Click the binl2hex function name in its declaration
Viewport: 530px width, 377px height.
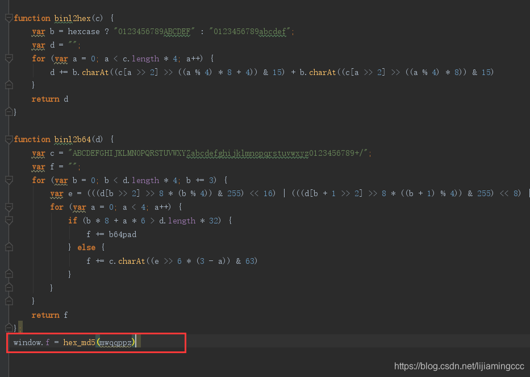[x=72, y=18]
